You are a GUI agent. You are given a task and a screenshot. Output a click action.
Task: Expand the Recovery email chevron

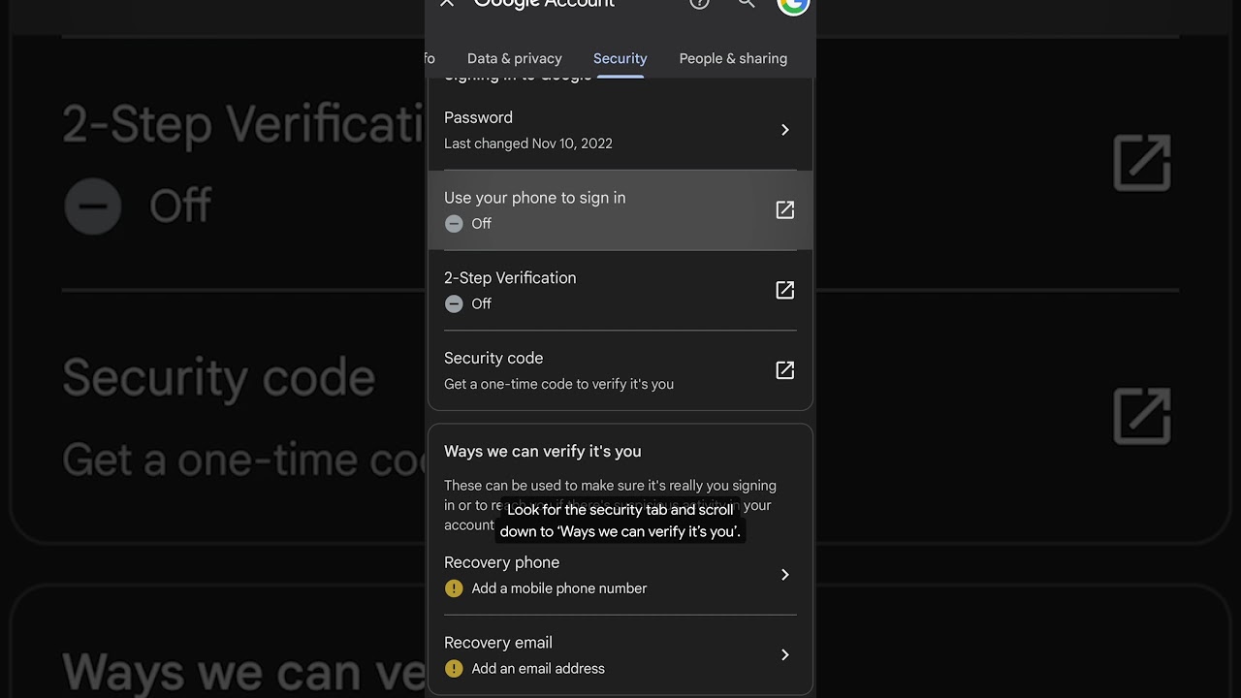[x=784, y=655]
